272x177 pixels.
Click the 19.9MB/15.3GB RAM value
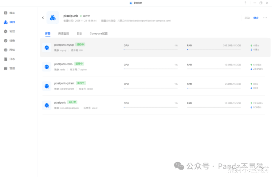coord(233,65)
